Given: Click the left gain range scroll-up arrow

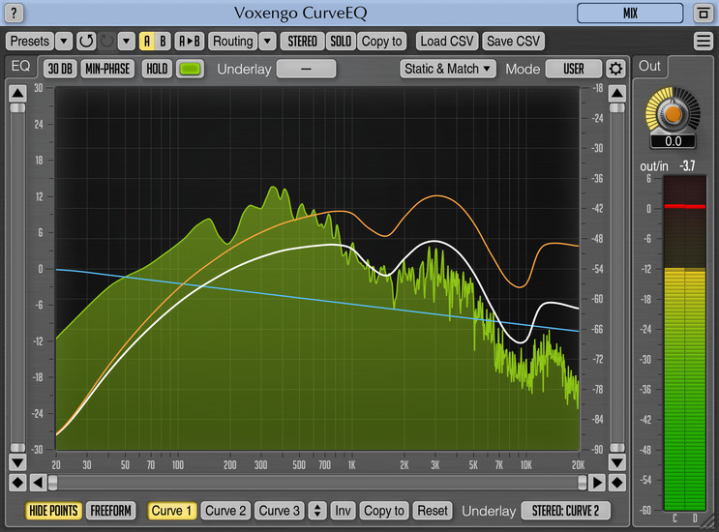Looking at the screenshot, I should (17, 94).
